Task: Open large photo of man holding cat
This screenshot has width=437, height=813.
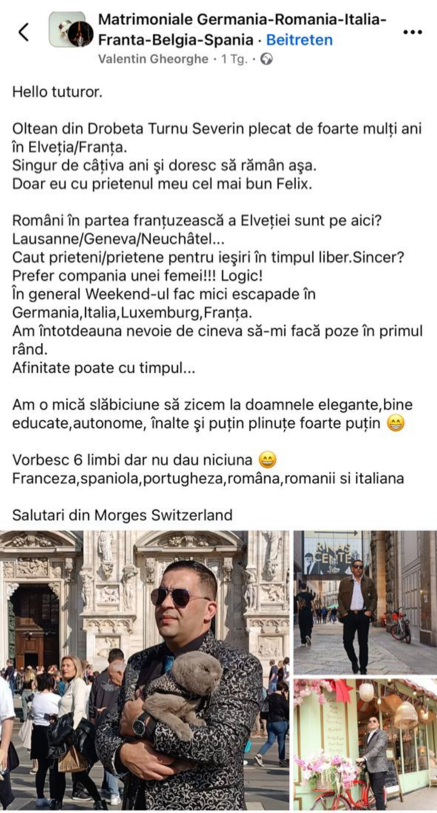Action: pyautogui.click(x=144, y=670)
